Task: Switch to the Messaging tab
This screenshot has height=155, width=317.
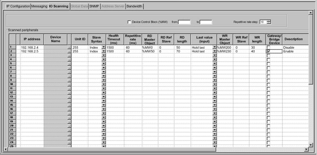Action: pos(40,6)
